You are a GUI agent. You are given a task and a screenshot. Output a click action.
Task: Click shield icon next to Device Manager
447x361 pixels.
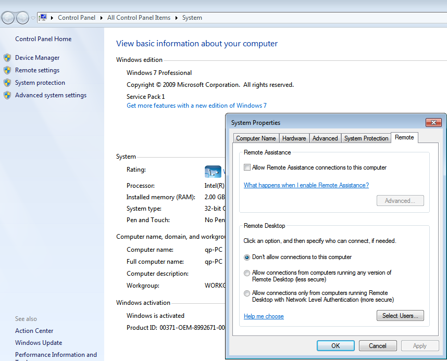7,58
